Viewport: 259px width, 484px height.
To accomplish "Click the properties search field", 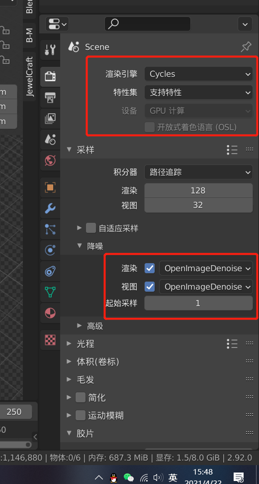I will pos(148,24).
